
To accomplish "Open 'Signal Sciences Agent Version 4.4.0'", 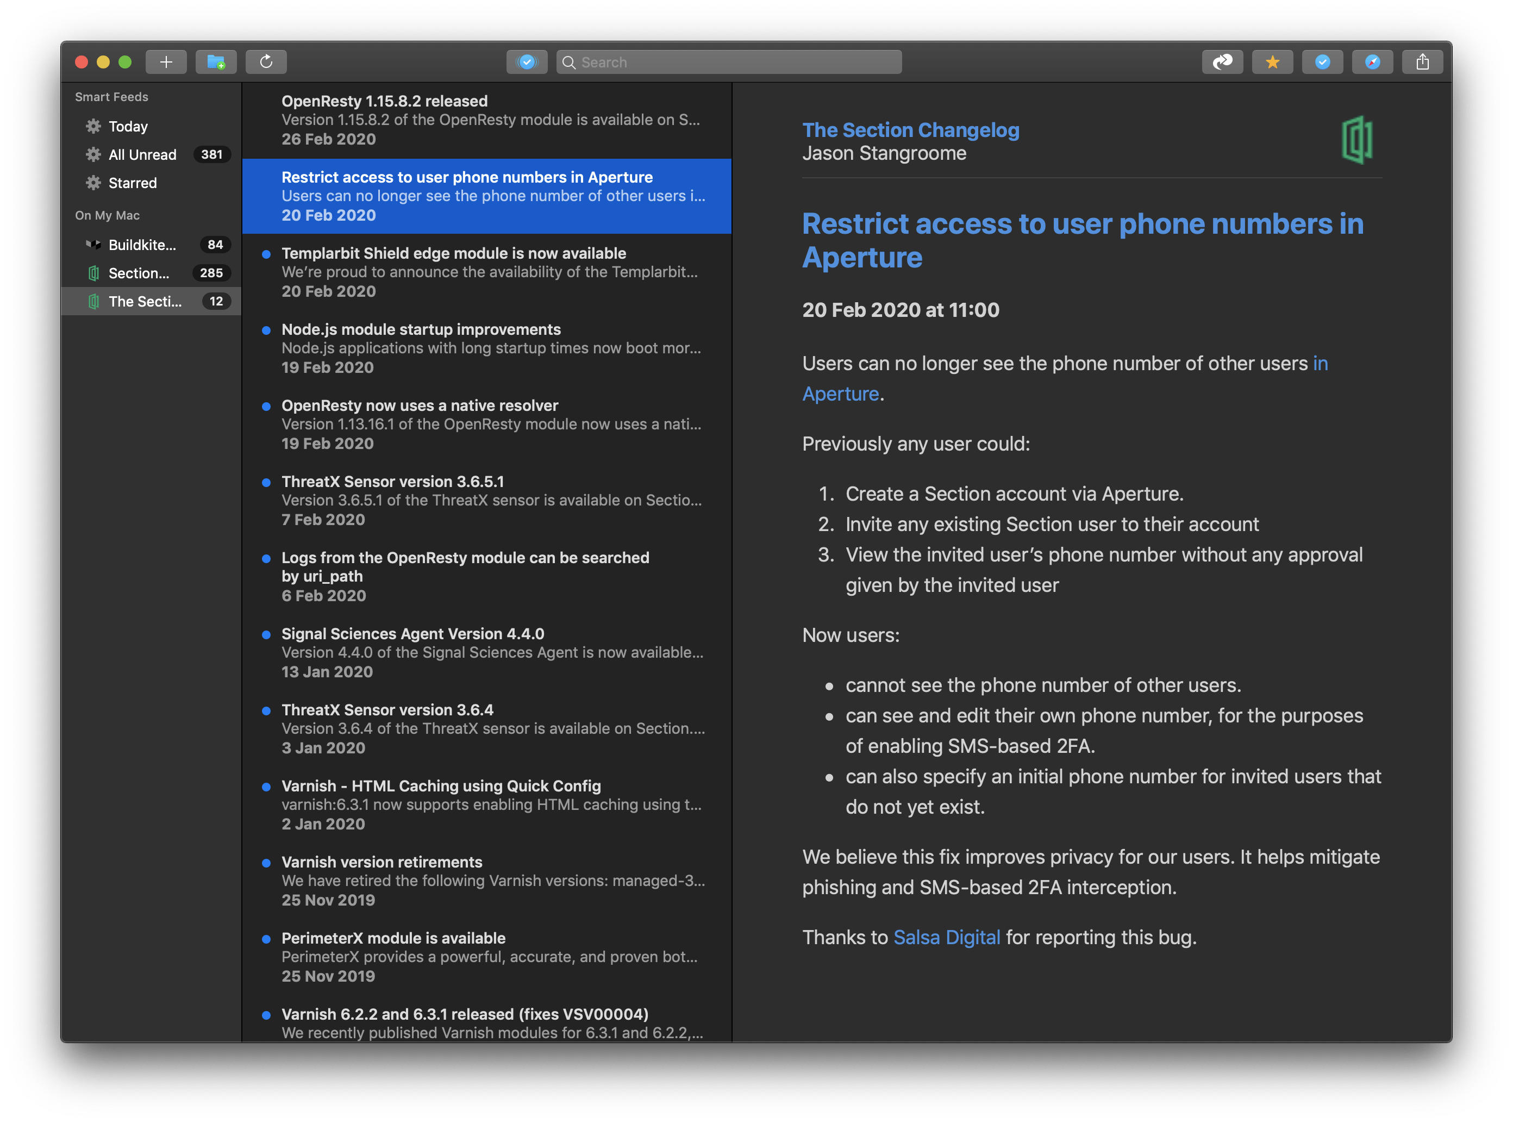I will (486, 653).
